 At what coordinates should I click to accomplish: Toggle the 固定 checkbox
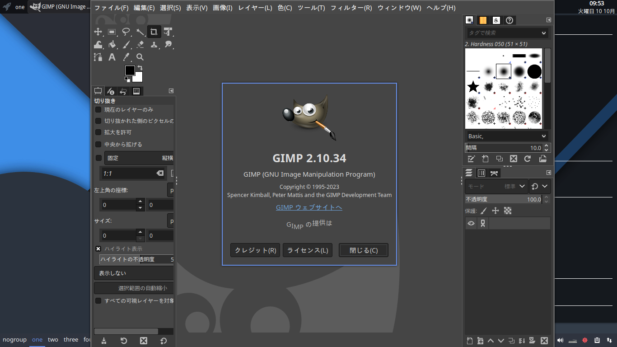point(98,158)
